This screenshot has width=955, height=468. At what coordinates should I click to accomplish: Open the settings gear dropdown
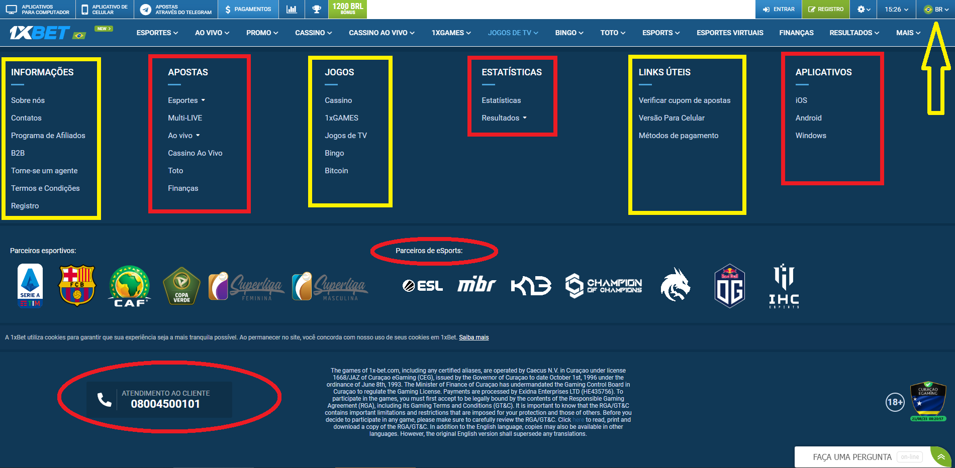tap(864, 10)
